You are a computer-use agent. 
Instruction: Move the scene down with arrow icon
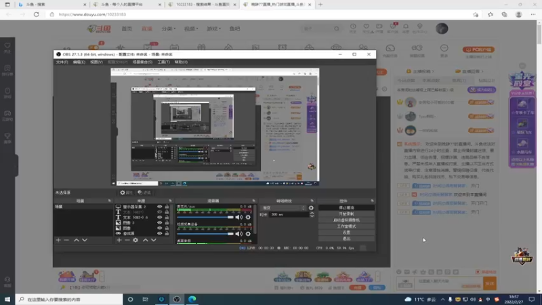(x=85, y=240)
